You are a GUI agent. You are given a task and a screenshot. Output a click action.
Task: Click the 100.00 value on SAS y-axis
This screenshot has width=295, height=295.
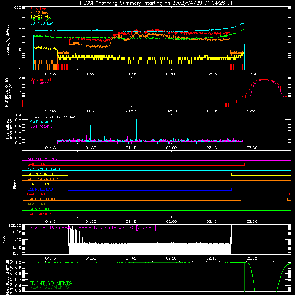coord(15,225)
